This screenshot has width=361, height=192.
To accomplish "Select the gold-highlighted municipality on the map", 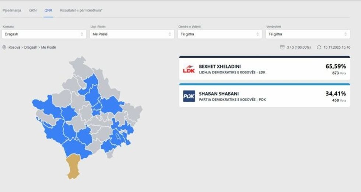I will [74, 167].
